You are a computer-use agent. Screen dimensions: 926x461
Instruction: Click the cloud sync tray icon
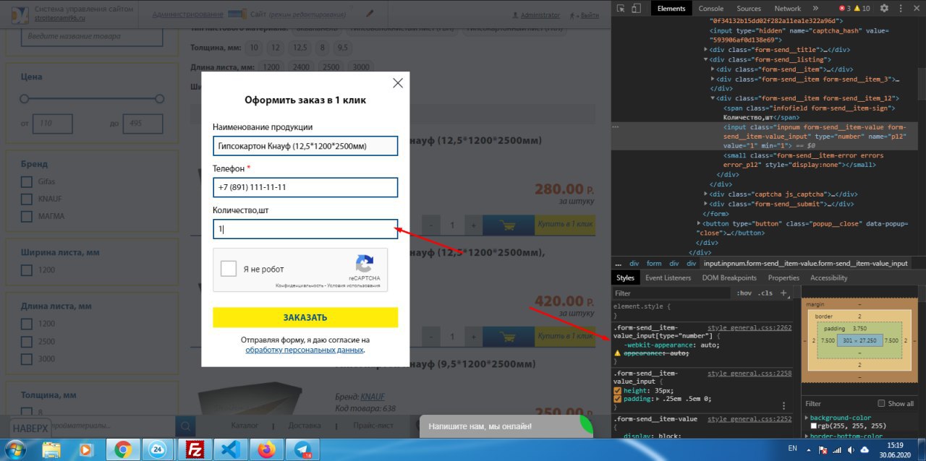(x=864, y=450)
